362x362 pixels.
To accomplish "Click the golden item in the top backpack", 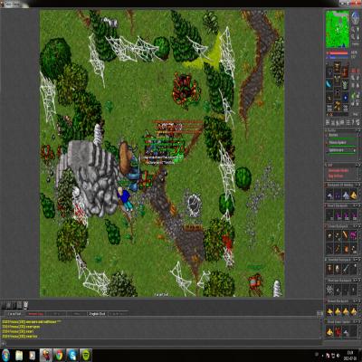I will pyautogui.click(x=354, y=195).
